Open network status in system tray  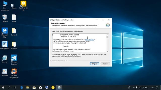140,87
